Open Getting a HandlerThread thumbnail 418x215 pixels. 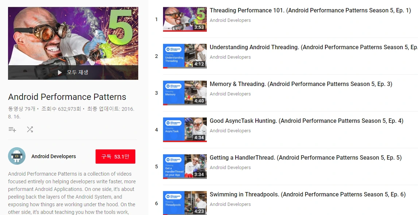click(x=185, y=166)
